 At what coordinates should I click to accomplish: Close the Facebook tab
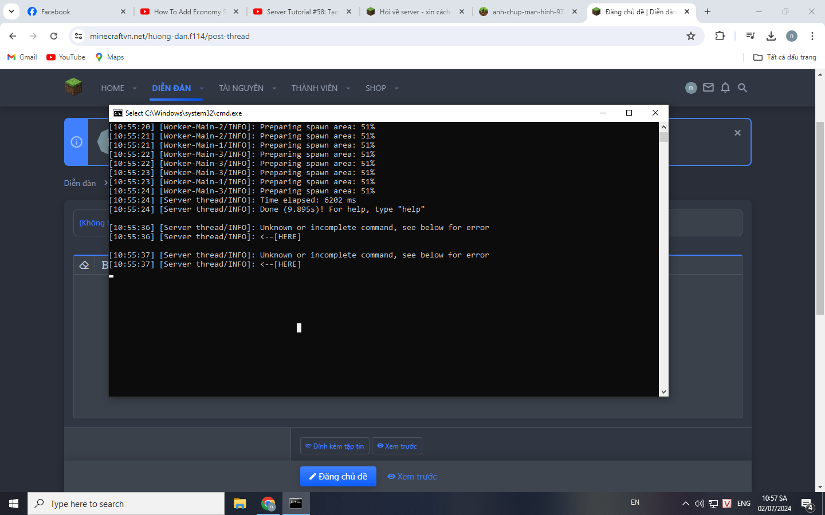123,11
